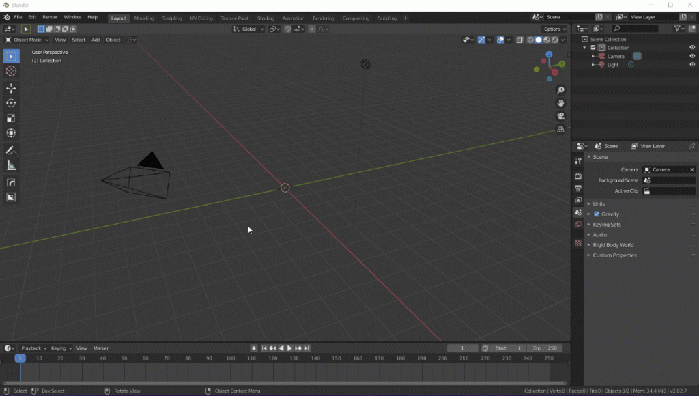Select the Move tool in the toolbar
699x396 pixels.
pyautogui.click(x=11, y=88)
